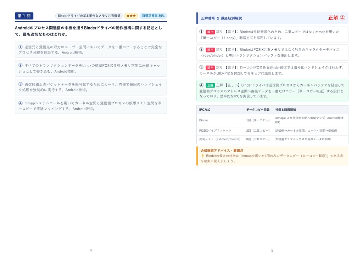This screenshot has height=258, width=363.
Task: Click the circled ④ number in the green explanation
Action: pyautogui.click(x=201, y=85)
